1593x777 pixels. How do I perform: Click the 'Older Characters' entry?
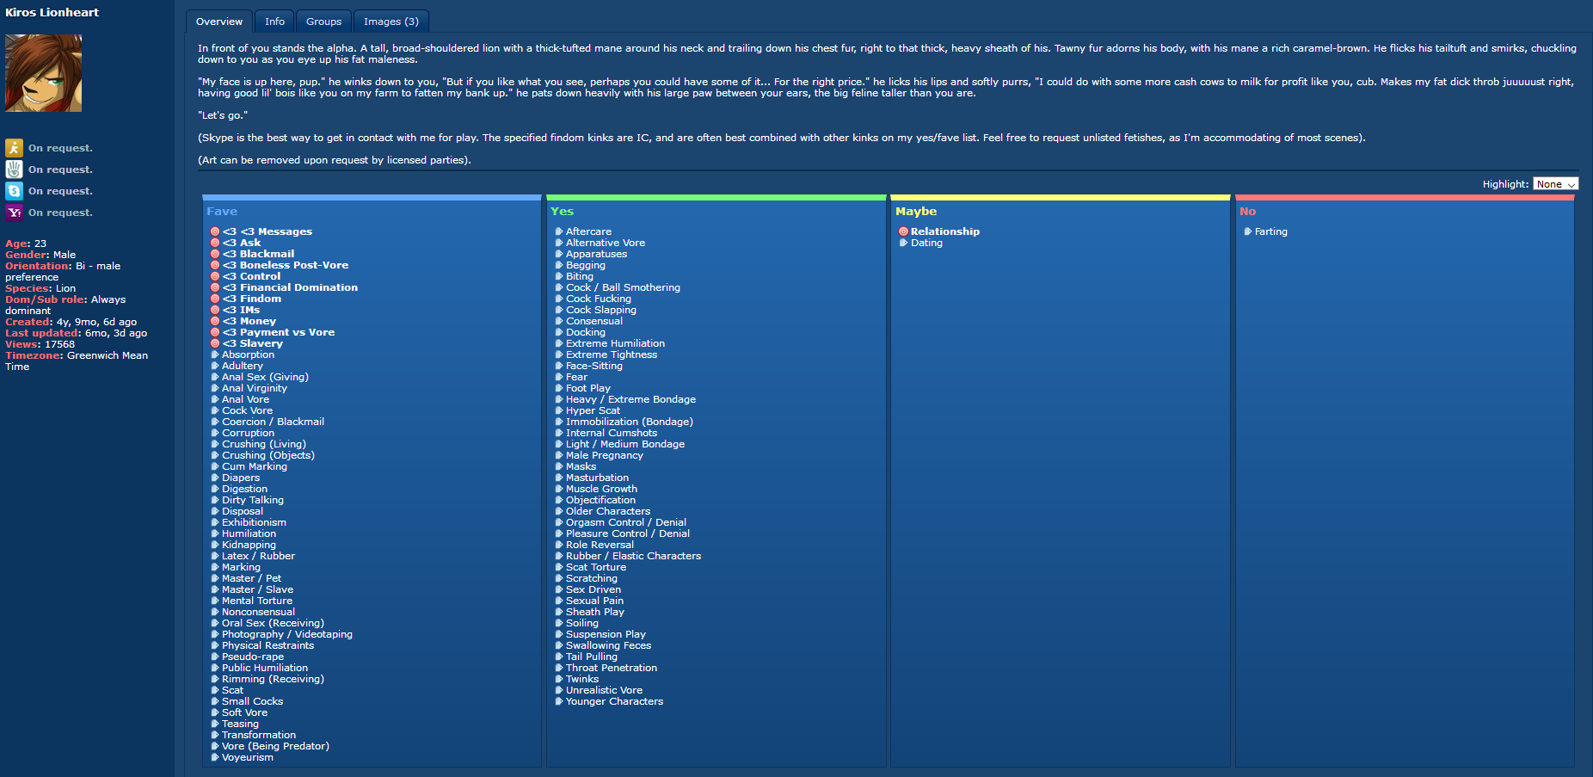click(x=608, y=511)
